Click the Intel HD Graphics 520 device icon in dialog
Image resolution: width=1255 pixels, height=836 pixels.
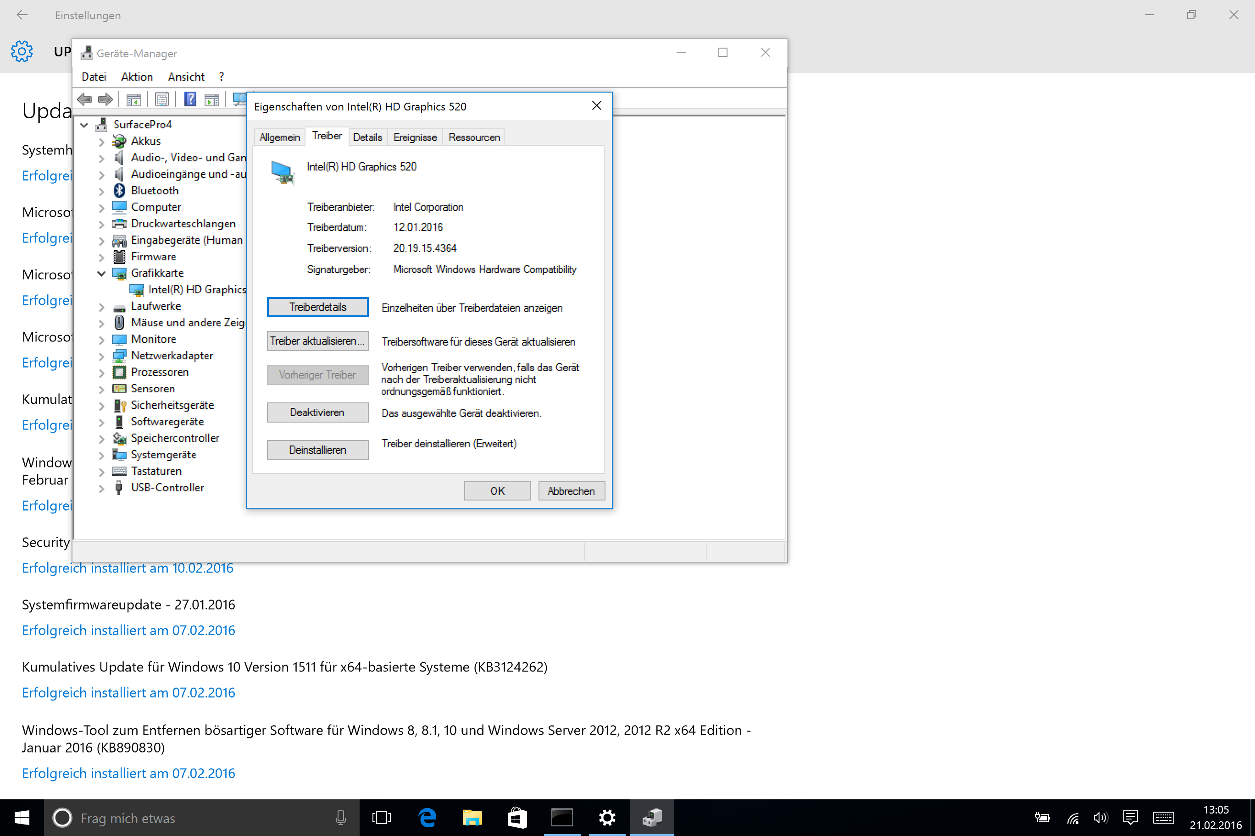click(x=282, y=172)
